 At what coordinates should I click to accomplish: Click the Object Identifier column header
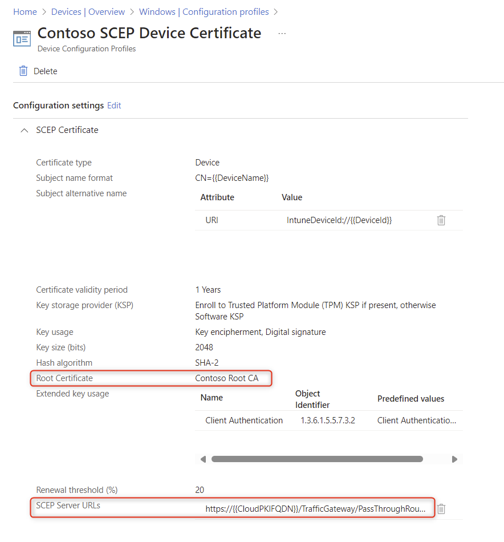click(x=312, y=399)
